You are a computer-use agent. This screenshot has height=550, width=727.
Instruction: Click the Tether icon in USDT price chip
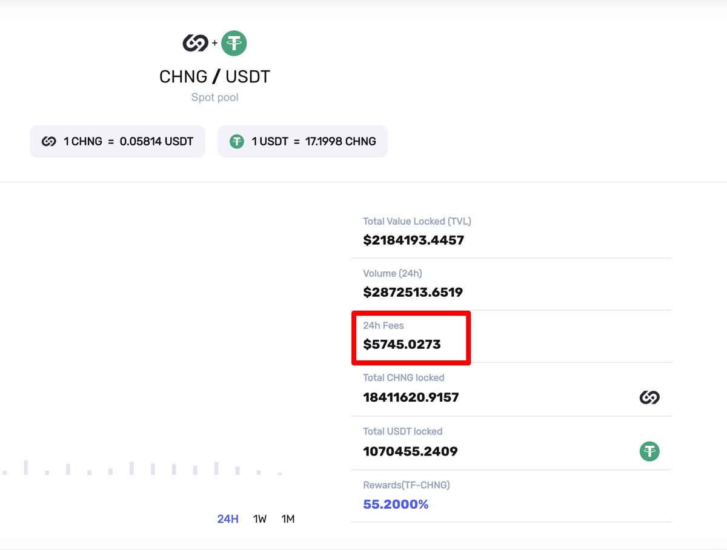(x=237, y=142)
